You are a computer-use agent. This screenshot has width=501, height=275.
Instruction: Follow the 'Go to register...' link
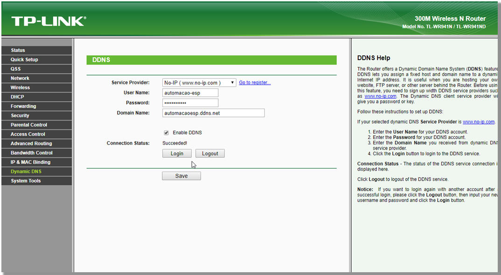[x=255, y=82]
